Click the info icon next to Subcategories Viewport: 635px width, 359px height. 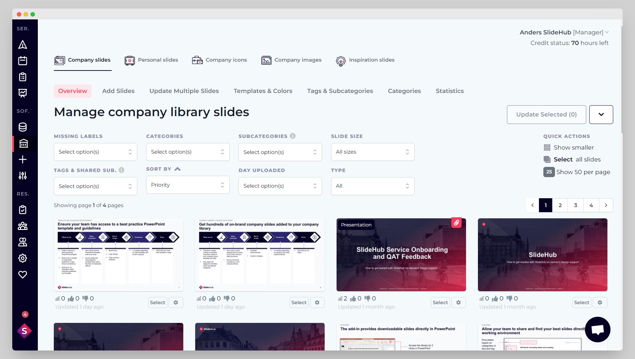pos(293,136)
